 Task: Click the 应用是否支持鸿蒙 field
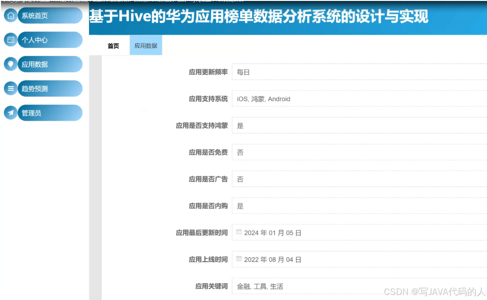[359, 126]
